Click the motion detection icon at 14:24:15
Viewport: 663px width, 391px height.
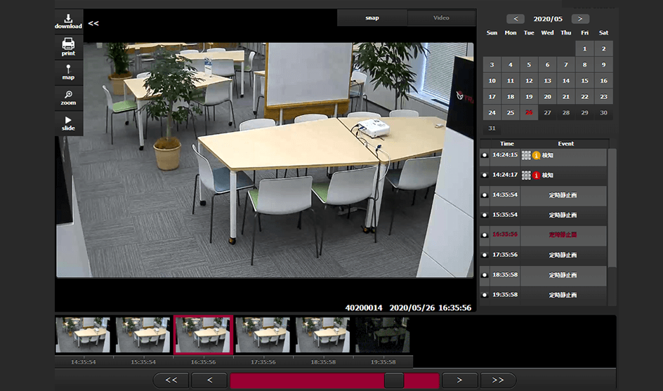(526, 155)
